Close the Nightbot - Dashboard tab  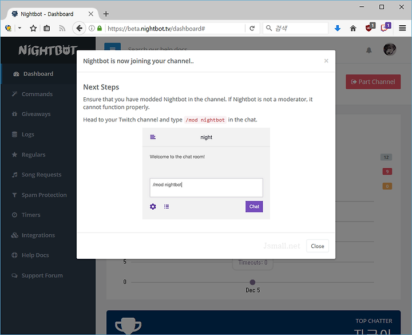(90, 14)
